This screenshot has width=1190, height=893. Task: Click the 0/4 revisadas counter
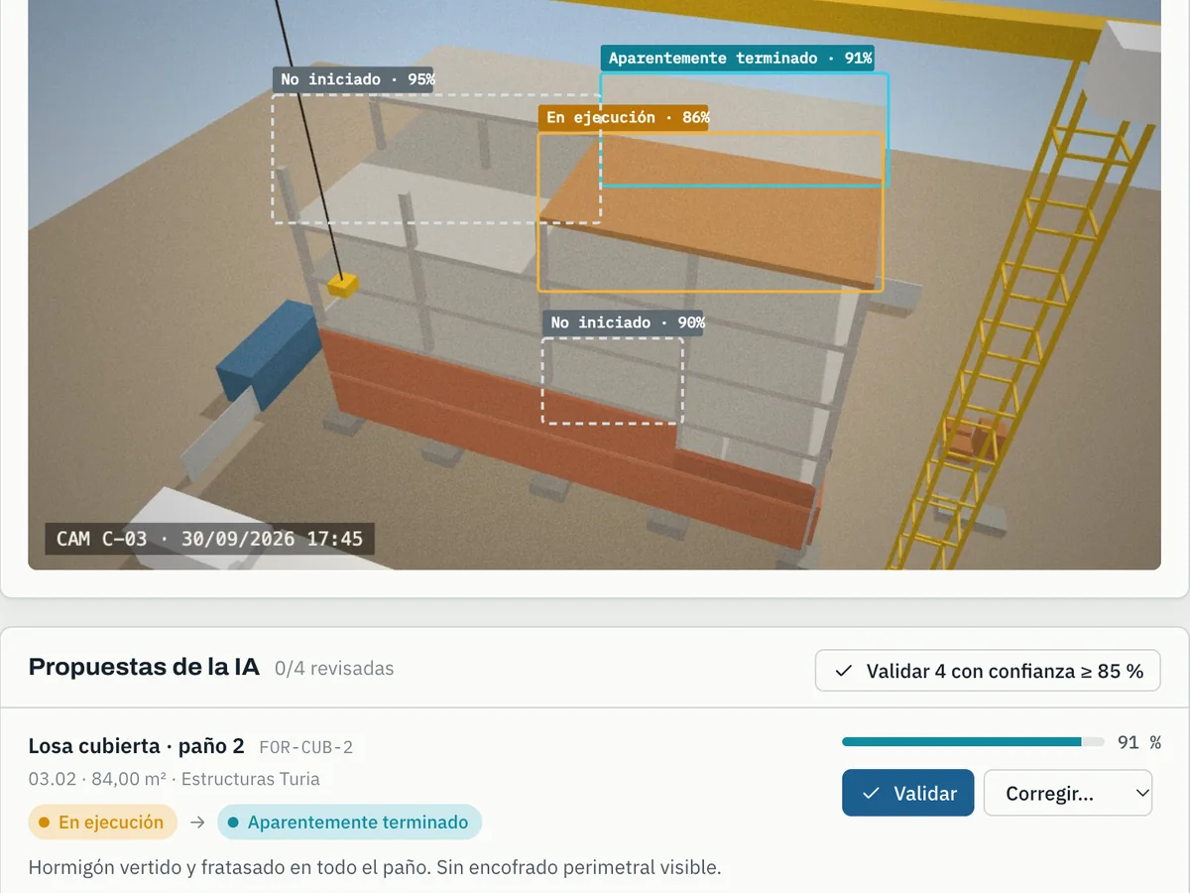[334, 669]
